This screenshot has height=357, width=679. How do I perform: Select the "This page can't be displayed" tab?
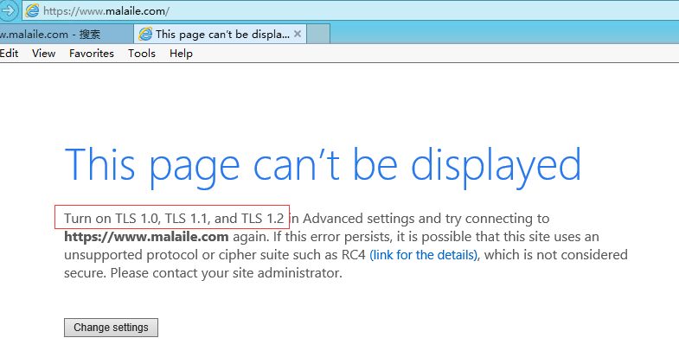point(221,35)
